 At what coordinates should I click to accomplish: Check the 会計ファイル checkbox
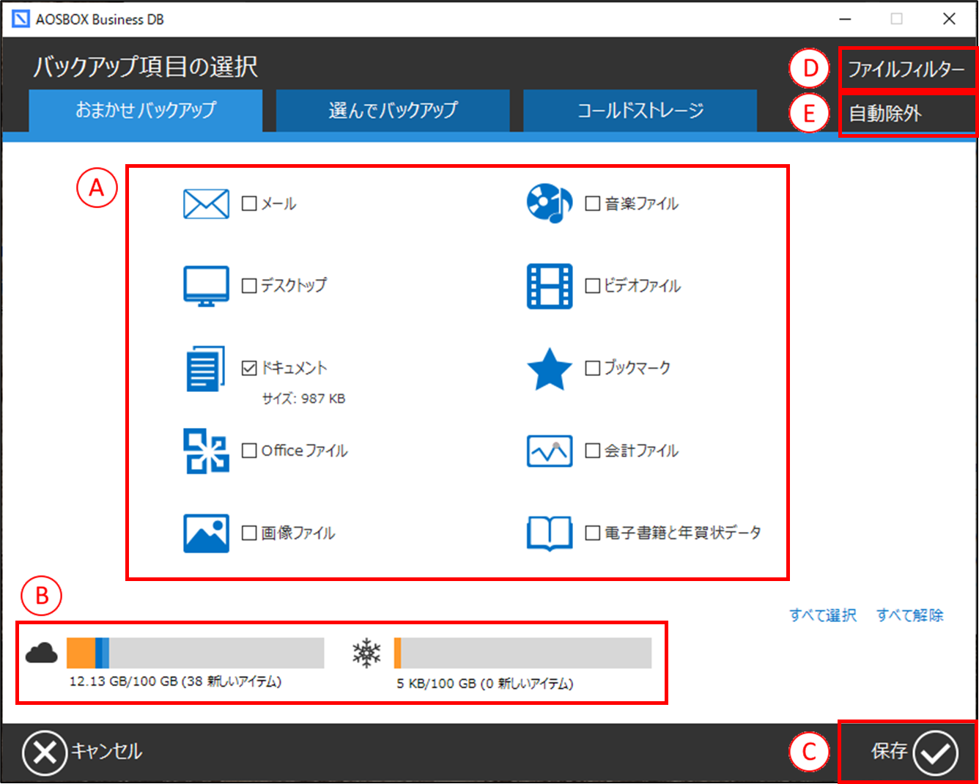[593, 451]
